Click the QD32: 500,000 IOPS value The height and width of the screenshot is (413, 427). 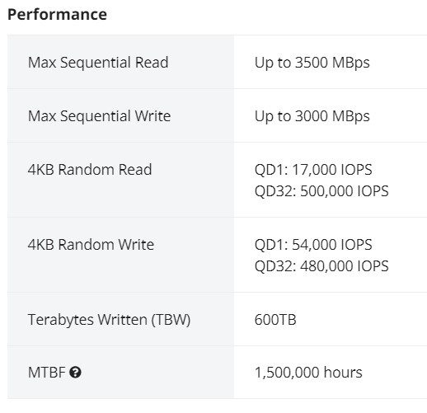click(321, 191)
